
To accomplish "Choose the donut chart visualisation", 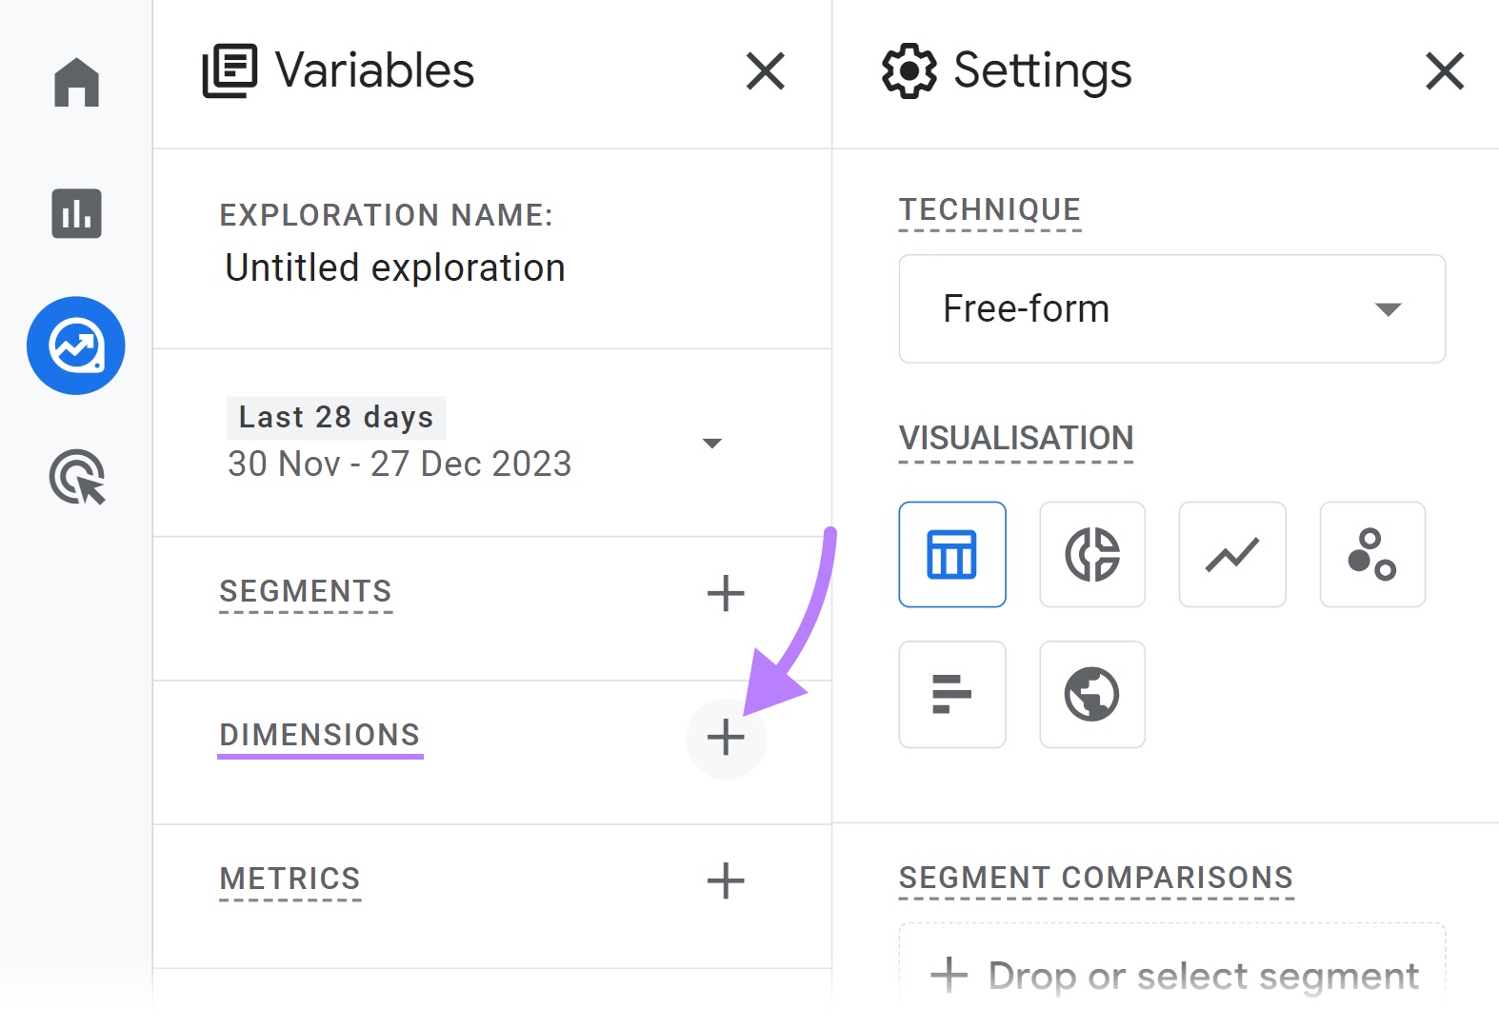I will coord(1091,554).
